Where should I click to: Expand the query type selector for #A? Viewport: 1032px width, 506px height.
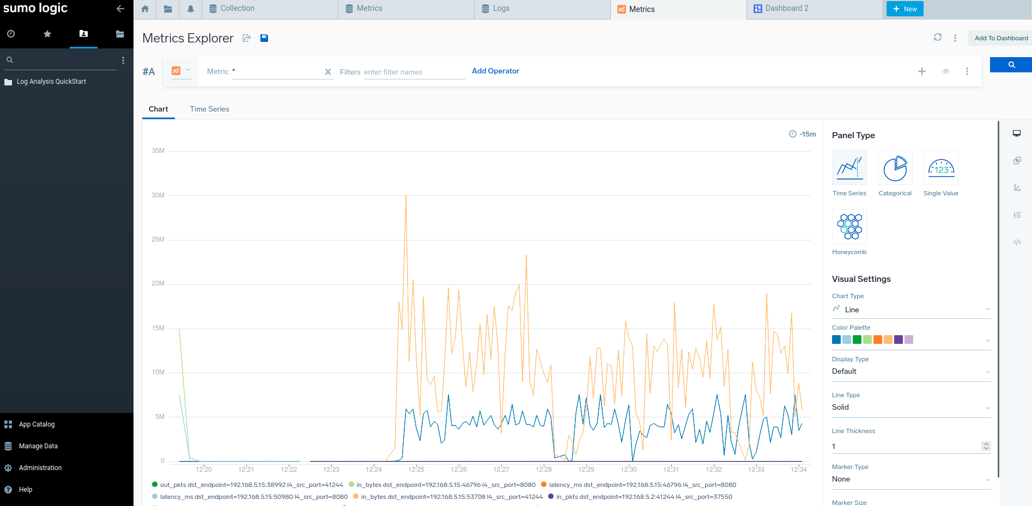(x=181, y=70)
